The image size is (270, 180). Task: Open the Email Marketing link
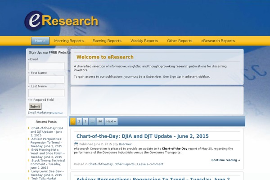[x=39, y=112]
